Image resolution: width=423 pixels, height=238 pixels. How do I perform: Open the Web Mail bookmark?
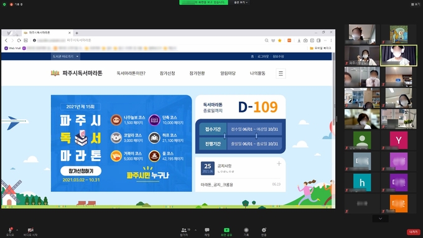click(x=12, y=48)
